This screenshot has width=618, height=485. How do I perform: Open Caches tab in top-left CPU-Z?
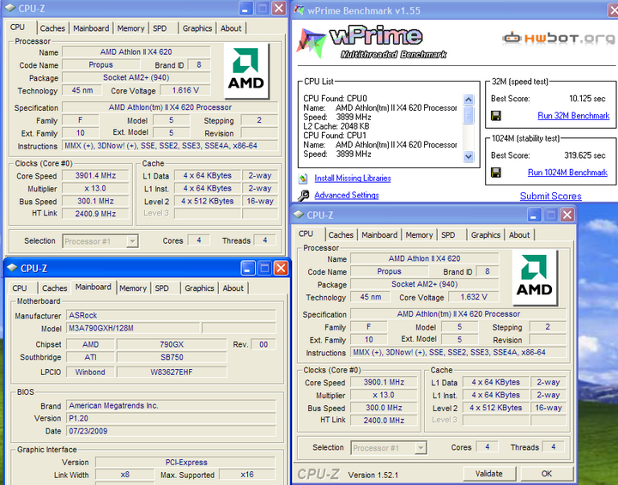coord(52,28)
